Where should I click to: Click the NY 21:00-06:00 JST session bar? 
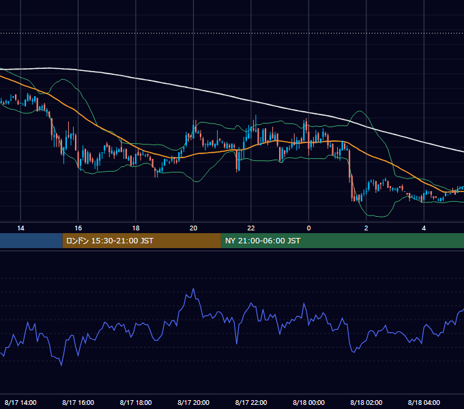(343, 241)
